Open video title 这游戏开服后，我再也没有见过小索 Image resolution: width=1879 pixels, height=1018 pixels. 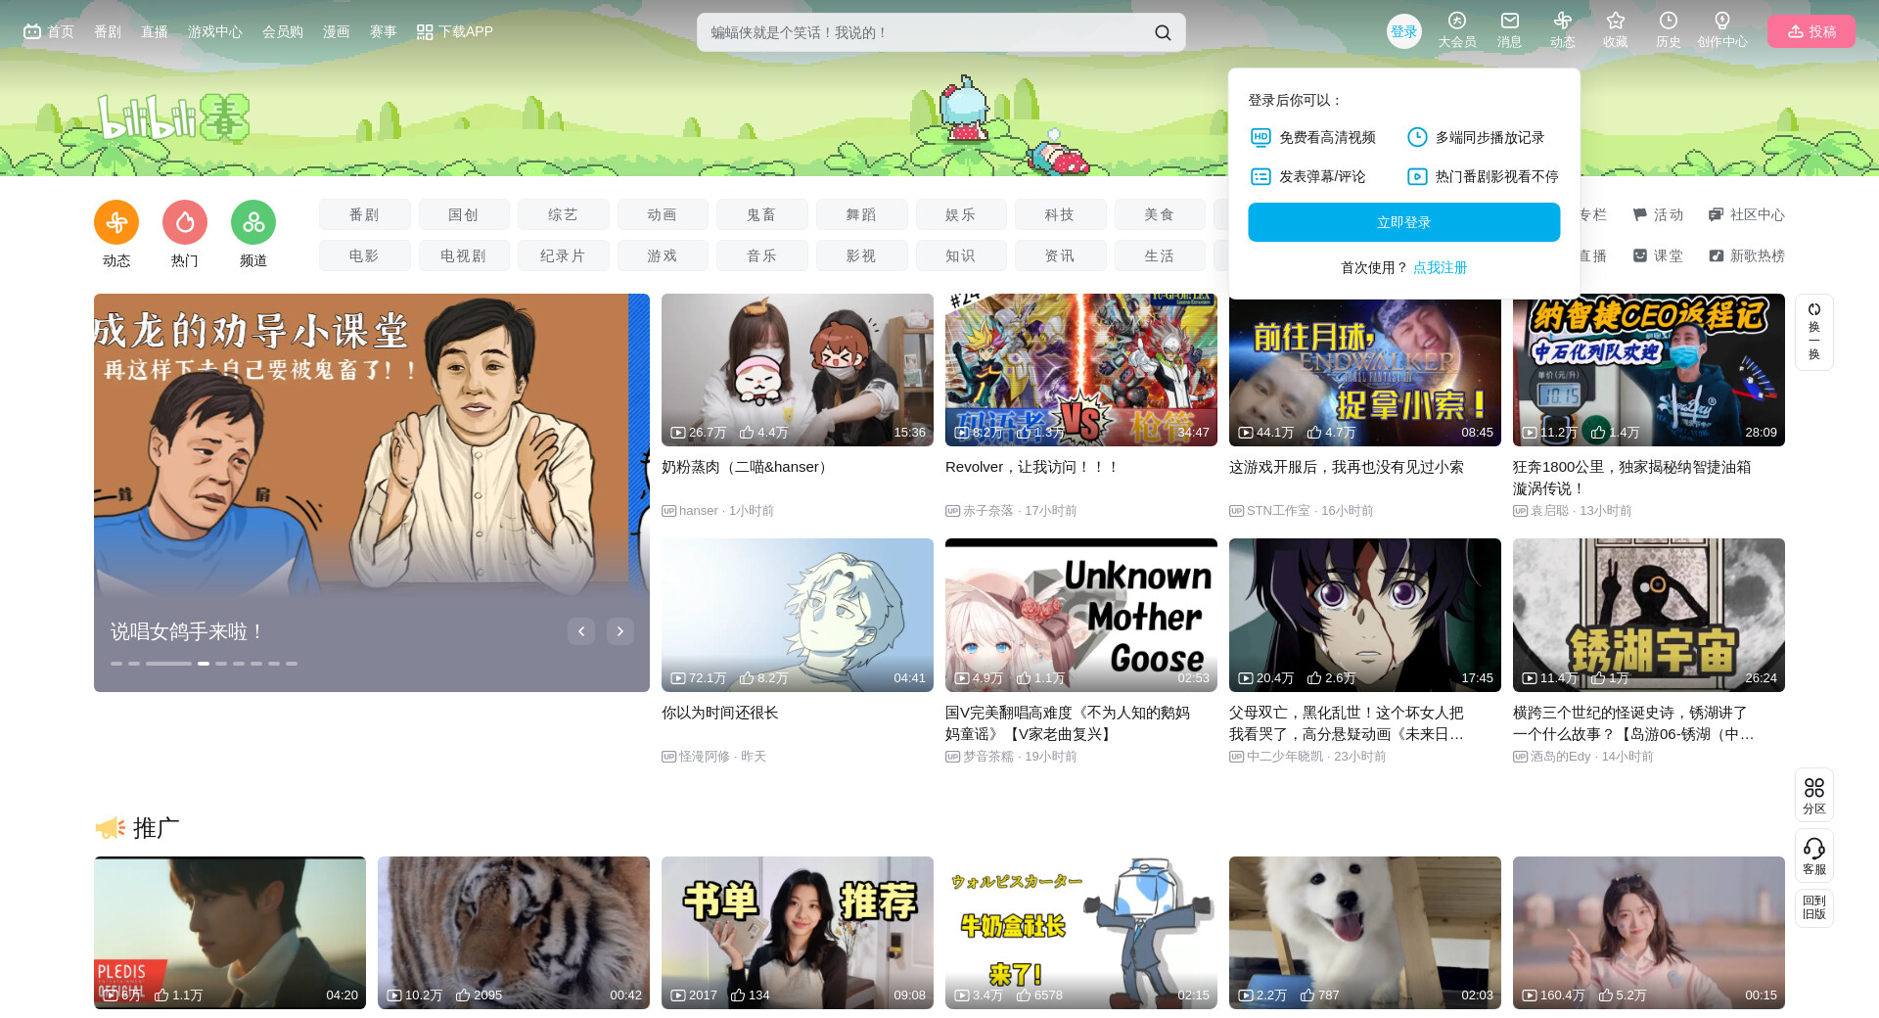click(x=1347, y=467)
